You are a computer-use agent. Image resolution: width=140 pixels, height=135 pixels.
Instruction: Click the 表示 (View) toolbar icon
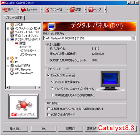pos(4,10)
